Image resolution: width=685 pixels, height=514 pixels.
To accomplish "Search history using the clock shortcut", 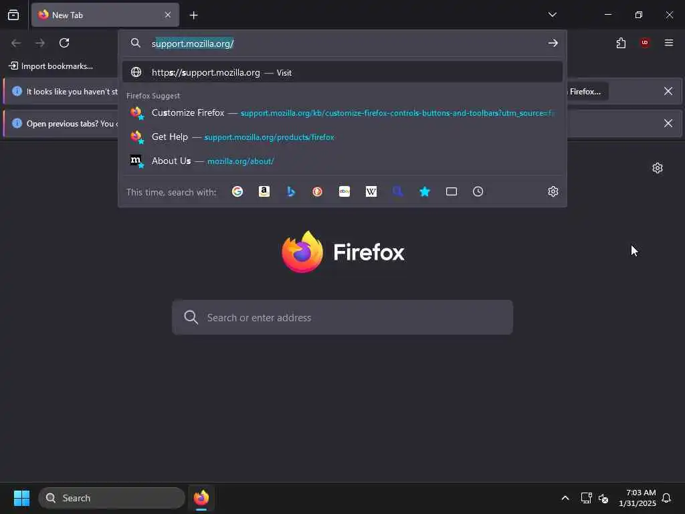I will pos(478,191).
